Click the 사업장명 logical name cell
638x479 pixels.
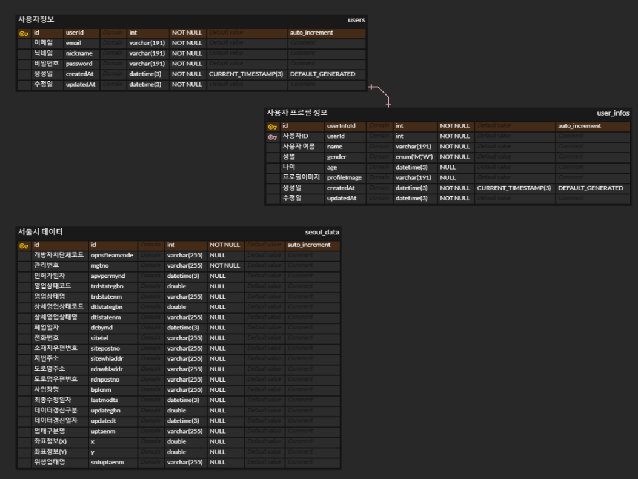60,390
